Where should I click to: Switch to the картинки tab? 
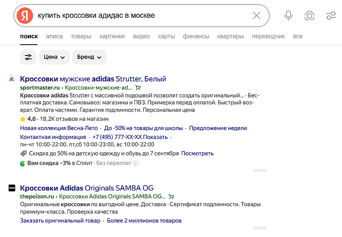click(112, 36)
